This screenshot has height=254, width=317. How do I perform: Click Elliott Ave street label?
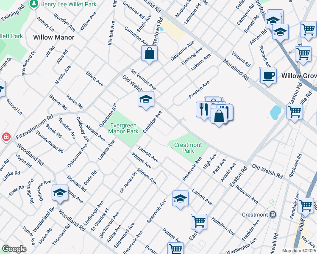(95, 79)
